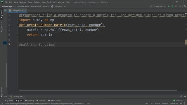Click the inspections eye icon top right of editor
This screenshot has width=187, height=105.
[x=186, y=14]
